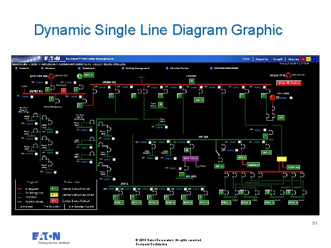Open the AC 3 device box
The width and height of the screenshot is (331, 248).
click(199, 100)
